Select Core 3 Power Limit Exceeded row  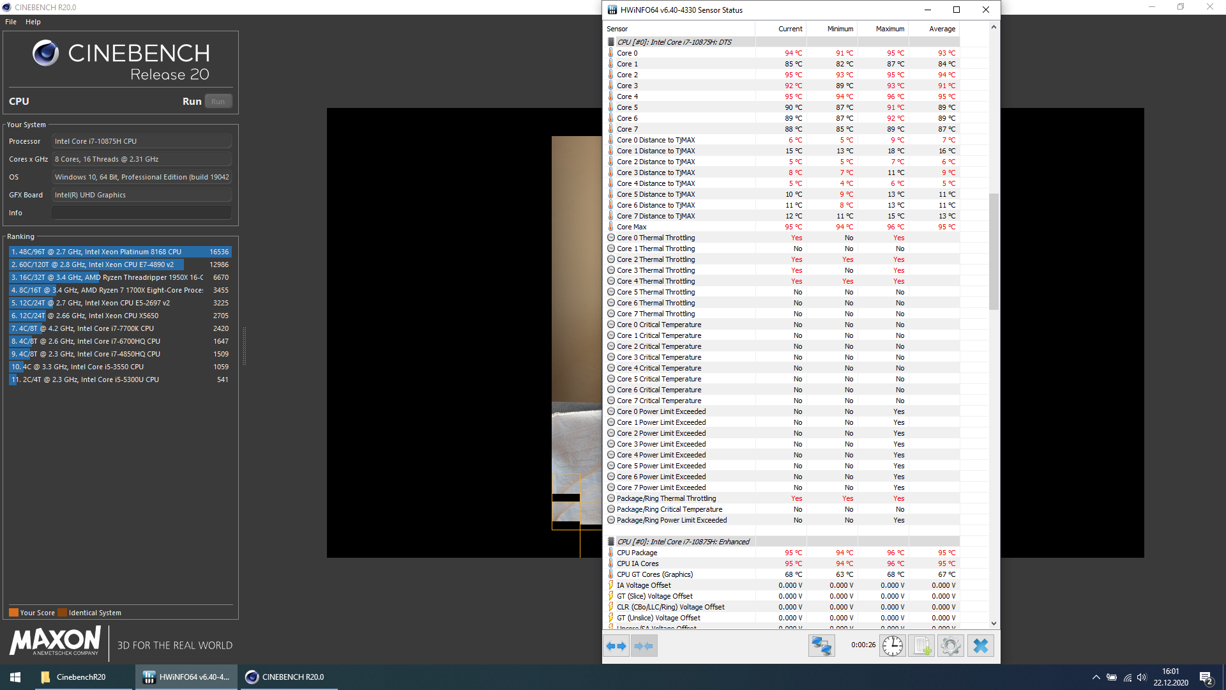click(782, 444)
